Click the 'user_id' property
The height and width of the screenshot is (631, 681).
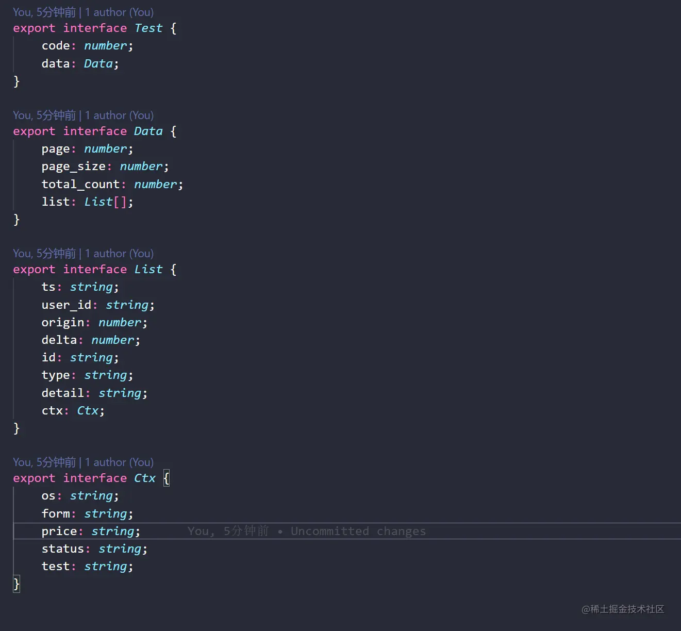[67, 305]
